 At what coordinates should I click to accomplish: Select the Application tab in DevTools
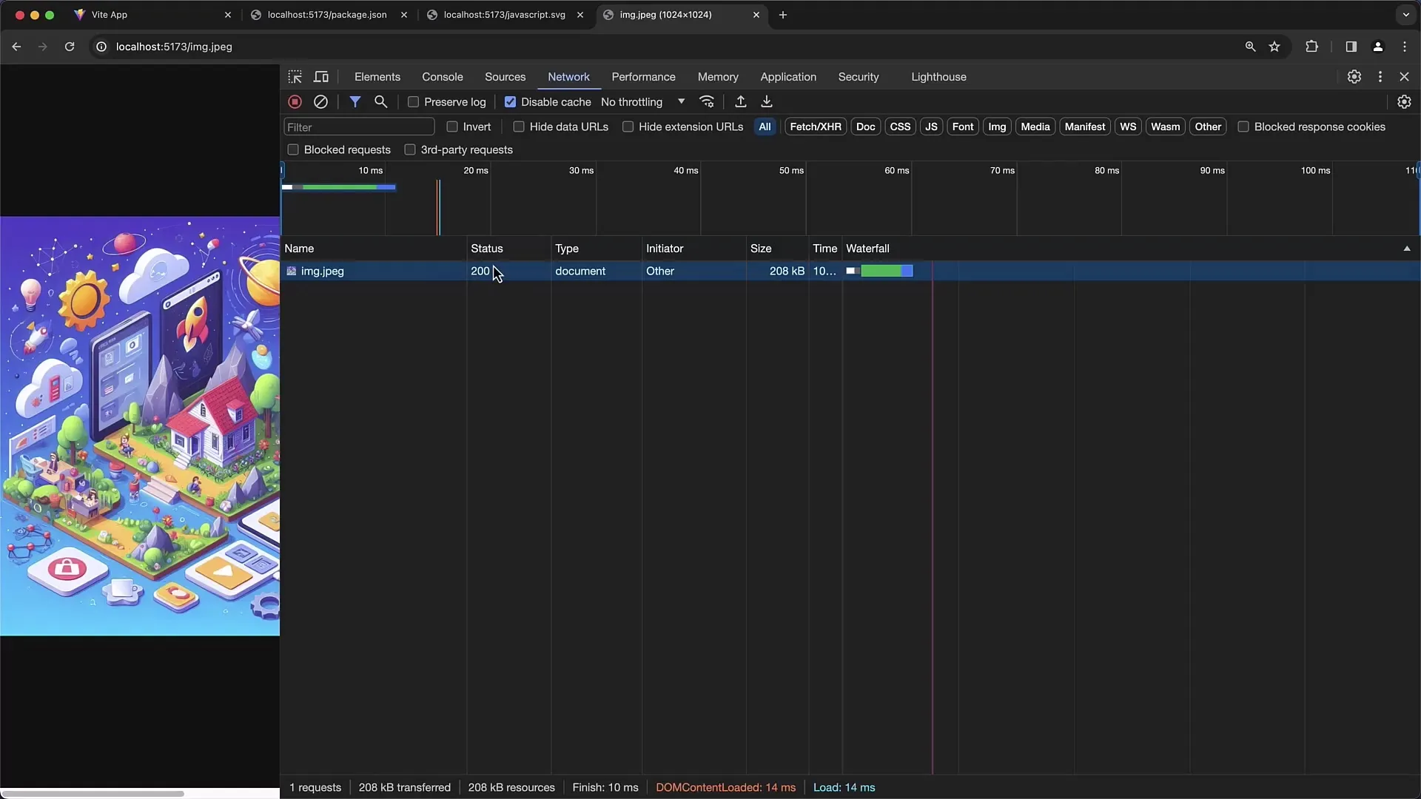tap(787, 76)
